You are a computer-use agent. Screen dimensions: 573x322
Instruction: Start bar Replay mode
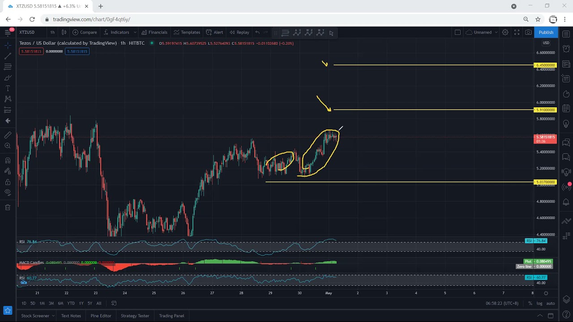(239, 32)
